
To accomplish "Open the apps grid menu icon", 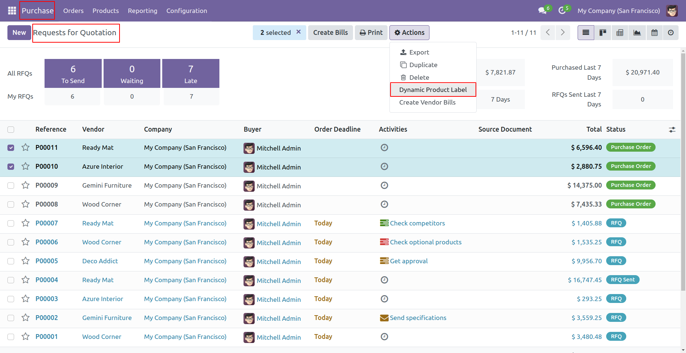I will (12, 11).
